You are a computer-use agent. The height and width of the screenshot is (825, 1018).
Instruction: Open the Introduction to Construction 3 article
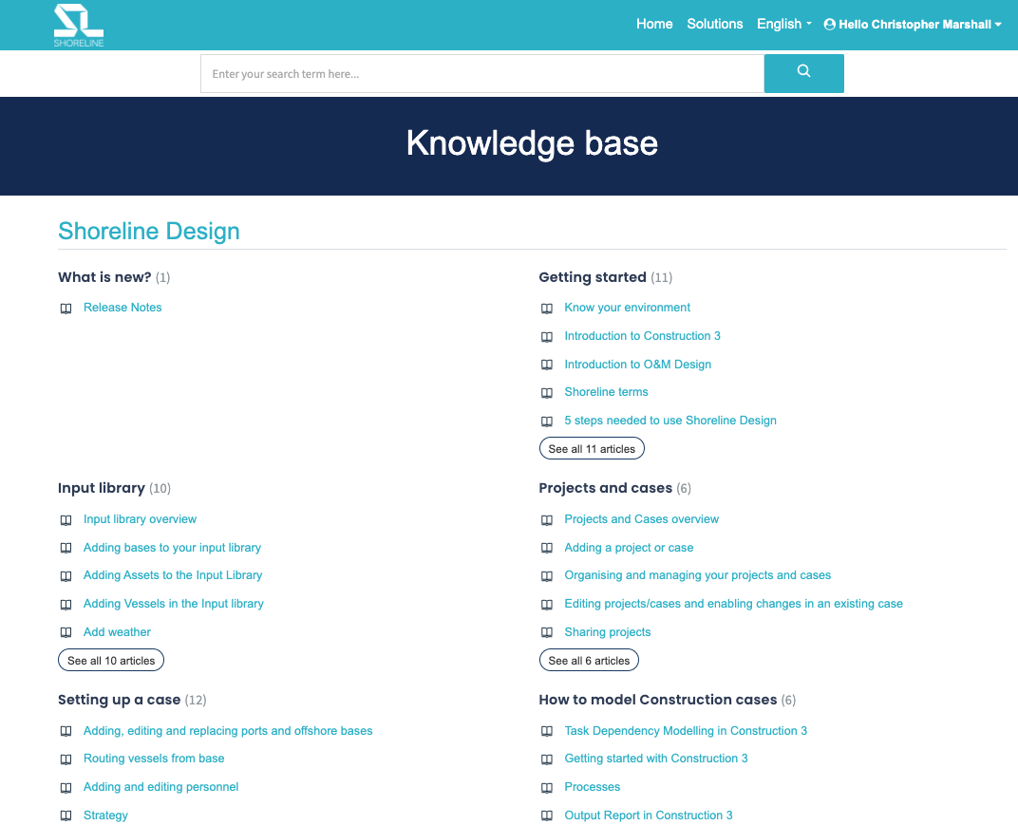[x=642, y=336]
